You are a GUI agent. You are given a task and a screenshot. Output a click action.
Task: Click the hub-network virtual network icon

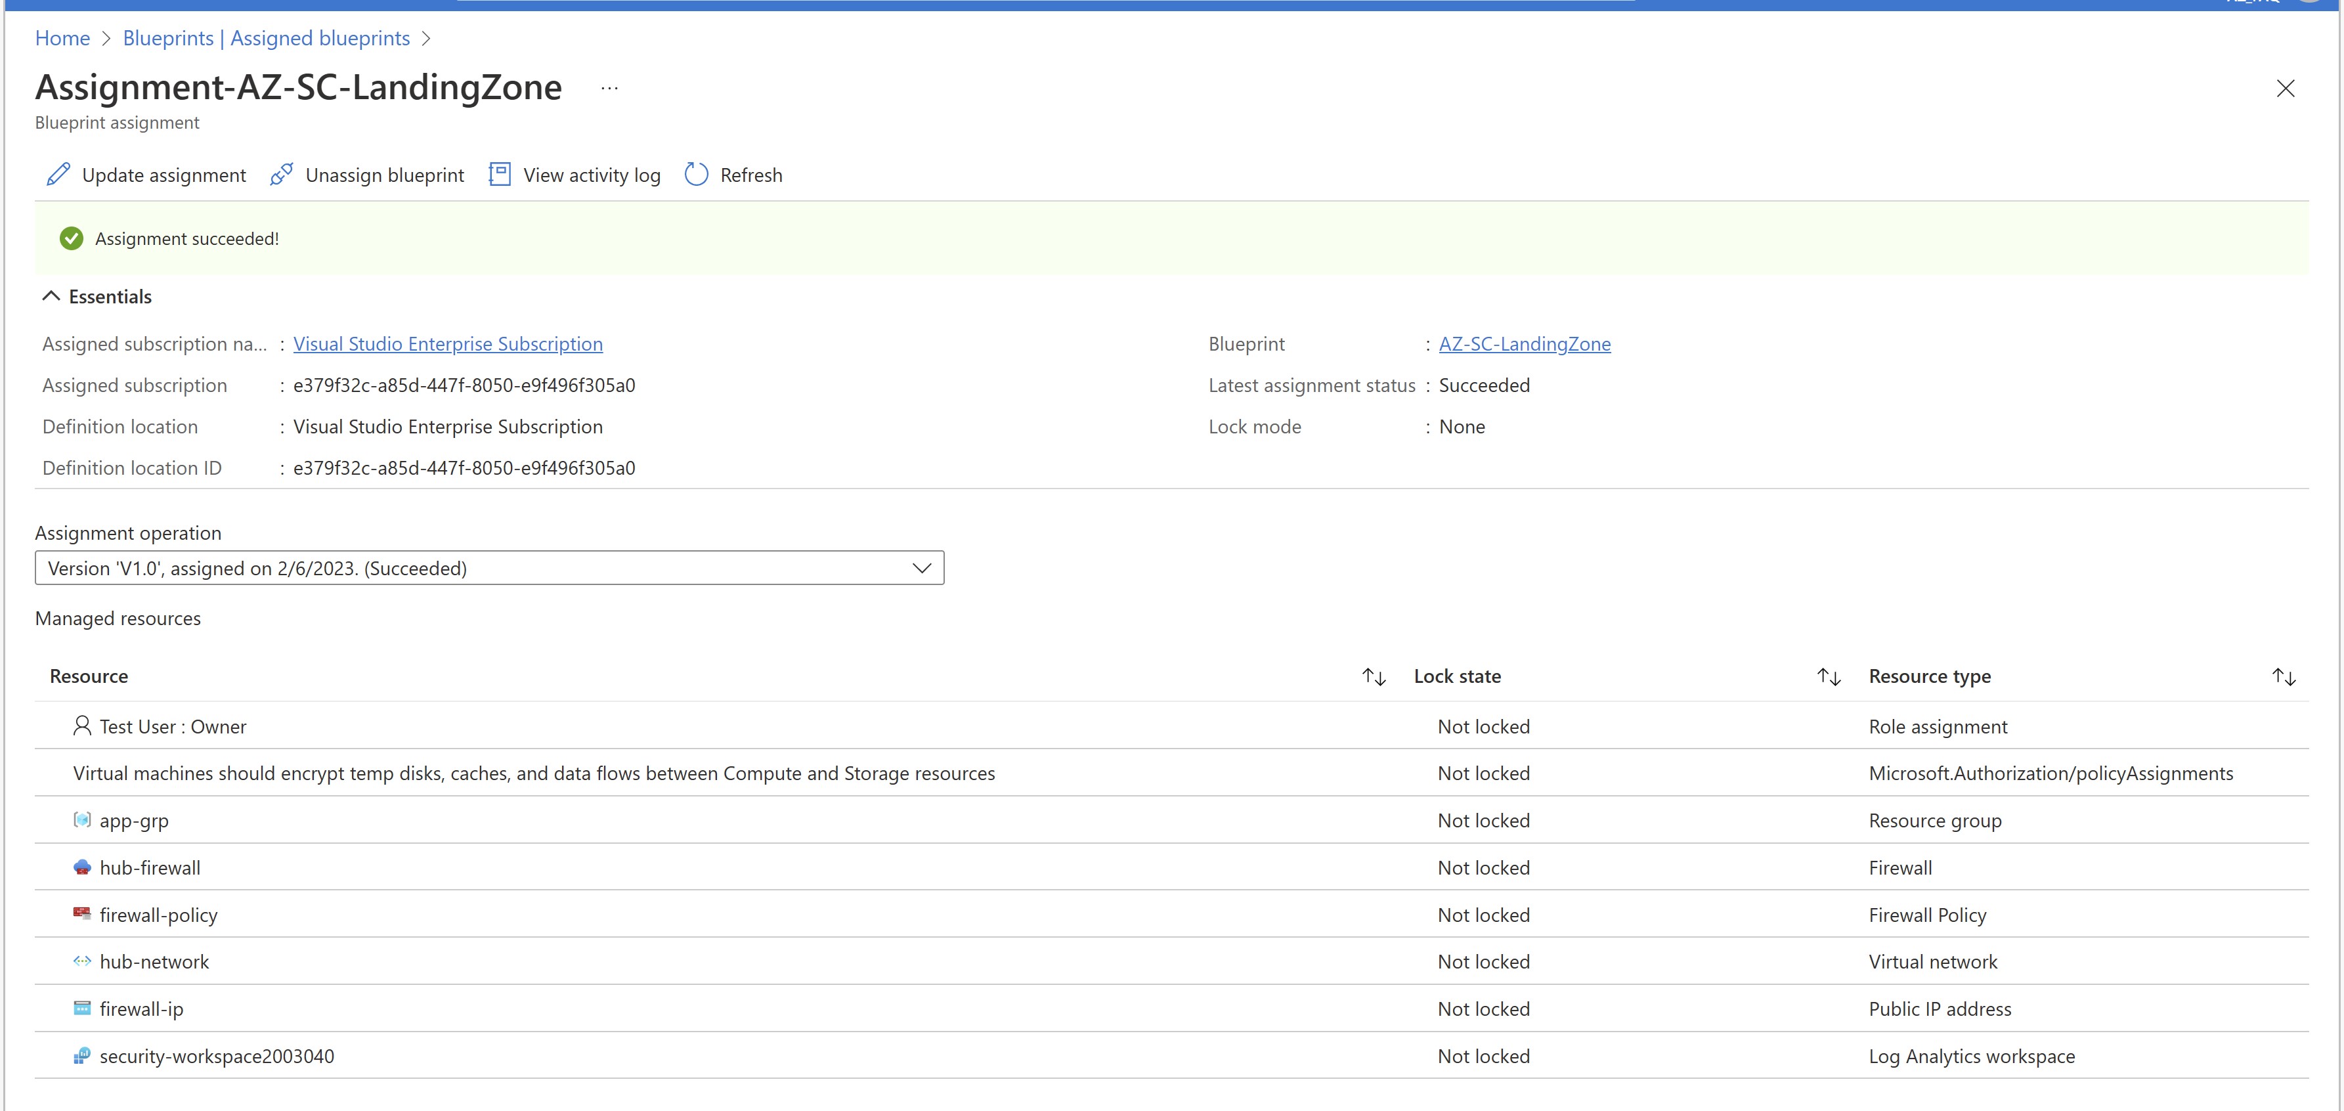82,961
